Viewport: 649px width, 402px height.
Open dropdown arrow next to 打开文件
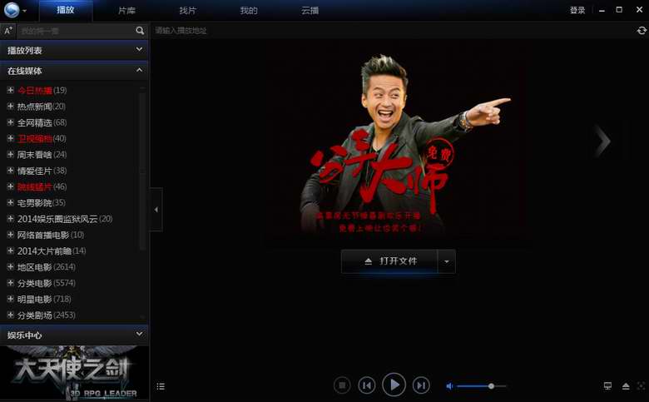tap(447, 261)
